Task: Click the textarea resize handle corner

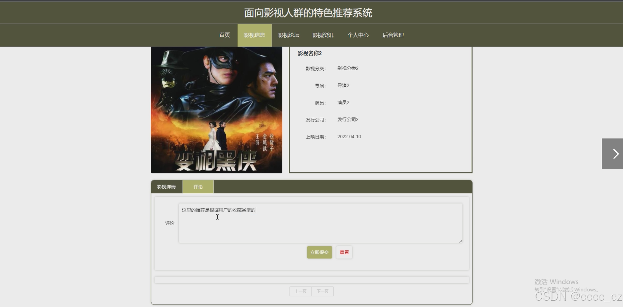Action: [x=461, y=241]
